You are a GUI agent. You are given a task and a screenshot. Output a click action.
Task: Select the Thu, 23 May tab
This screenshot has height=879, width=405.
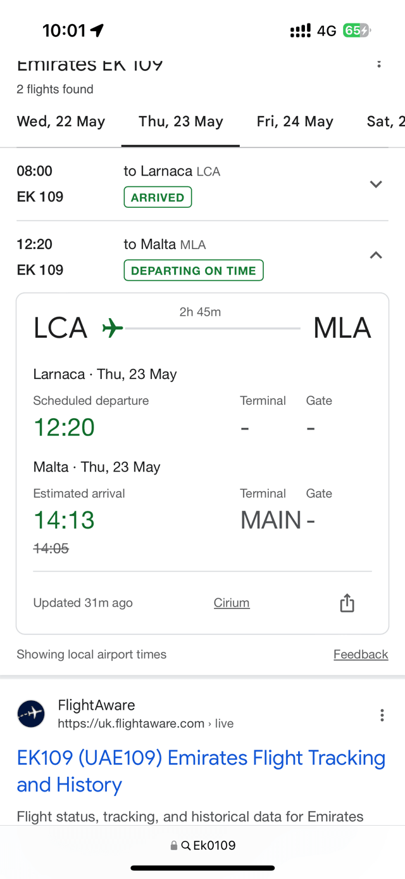coord(181,122)
